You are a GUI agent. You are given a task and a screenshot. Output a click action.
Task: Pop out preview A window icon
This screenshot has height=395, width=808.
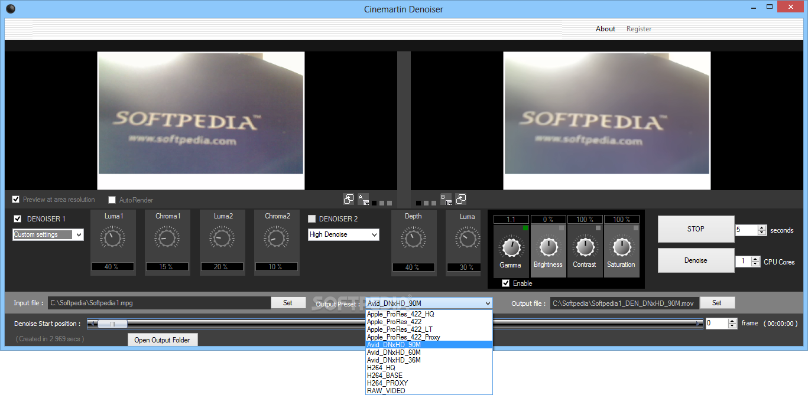pyautogui.click(x=348, y=199)
